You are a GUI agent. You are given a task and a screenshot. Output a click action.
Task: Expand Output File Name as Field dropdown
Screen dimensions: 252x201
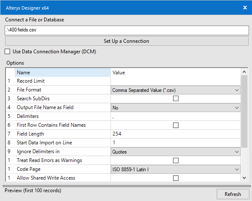175,107
